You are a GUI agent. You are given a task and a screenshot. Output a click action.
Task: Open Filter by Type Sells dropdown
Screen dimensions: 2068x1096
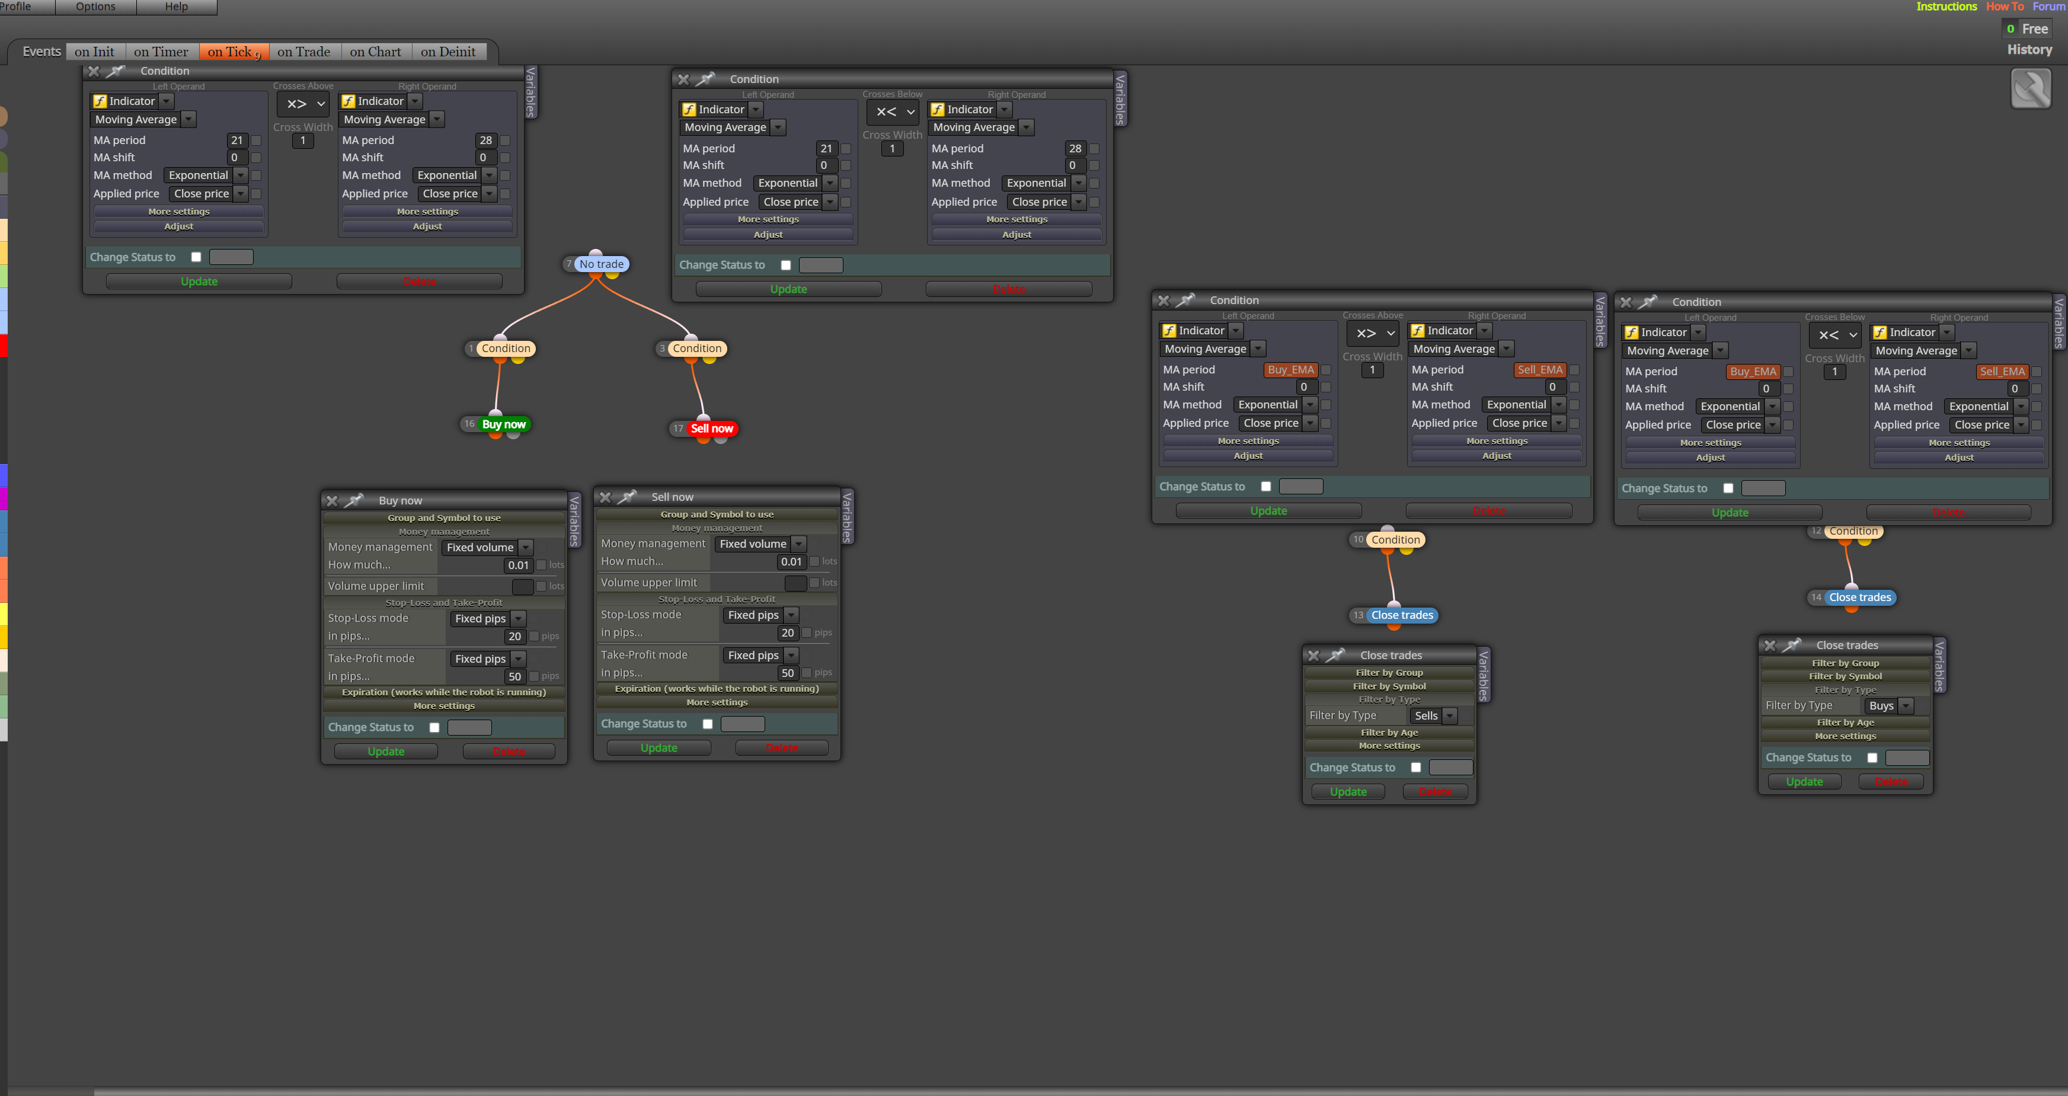pyautogui.click(x=1433, y=715)
